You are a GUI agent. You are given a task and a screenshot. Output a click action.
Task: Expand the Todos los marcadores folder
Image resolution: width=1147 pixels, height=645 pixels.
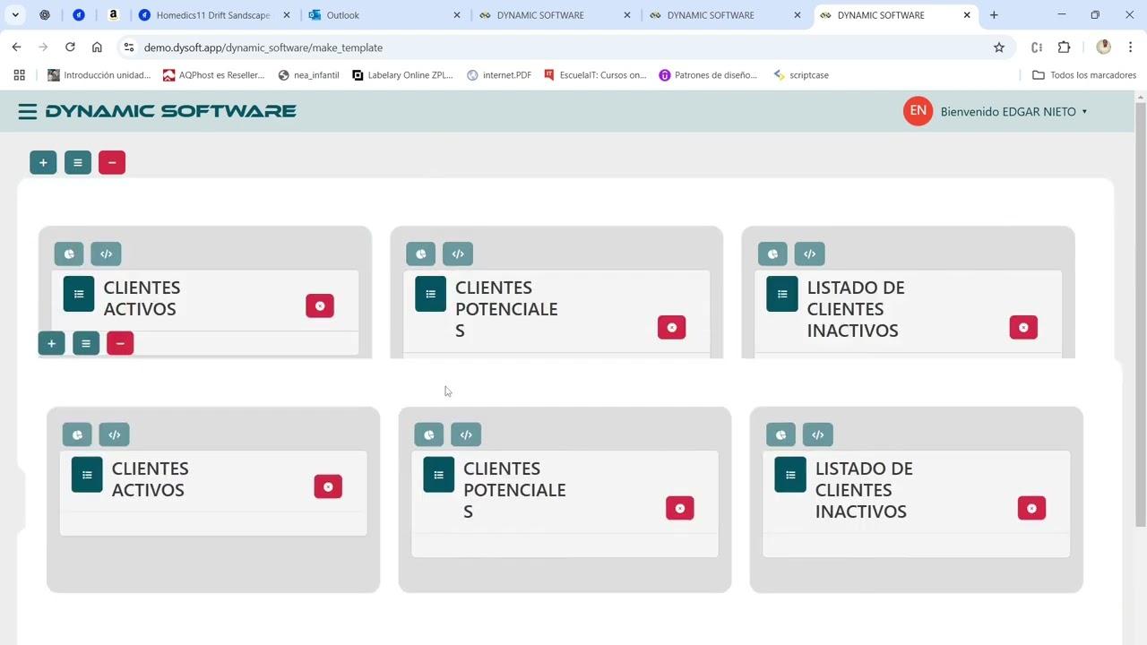(x=1084, y=75)
